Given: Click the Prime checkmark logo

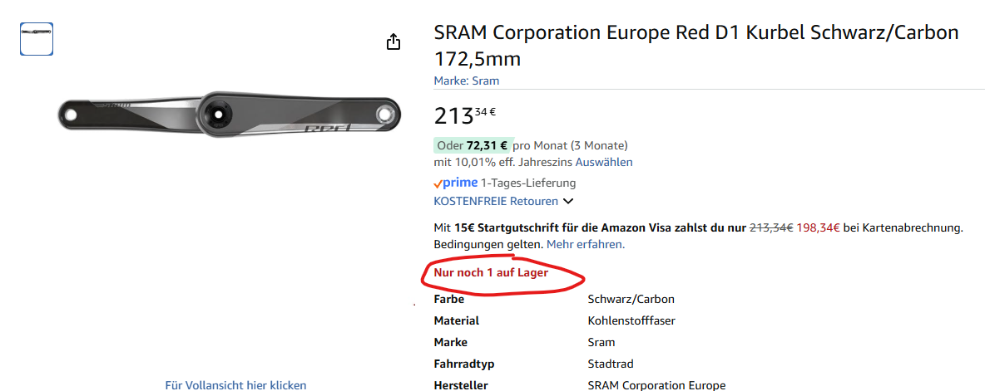Looking at the screenshot, I should click(x=455, y=183).
